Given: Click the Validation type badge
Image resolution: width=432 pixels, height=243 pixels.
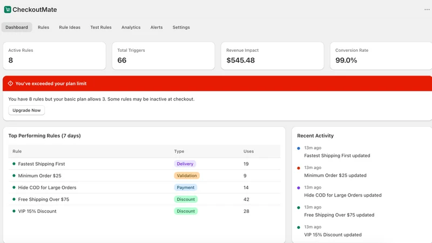Looking at the screenshot, I should (x=187, y=176).
